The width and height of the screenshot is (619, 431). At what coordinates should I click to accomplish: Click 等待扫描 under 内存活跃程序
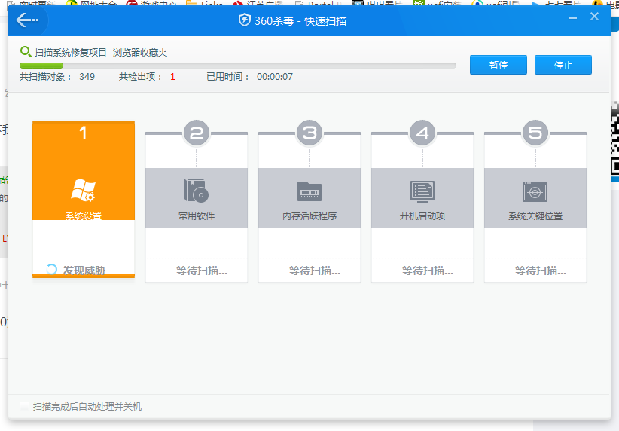tap(315, 271)
